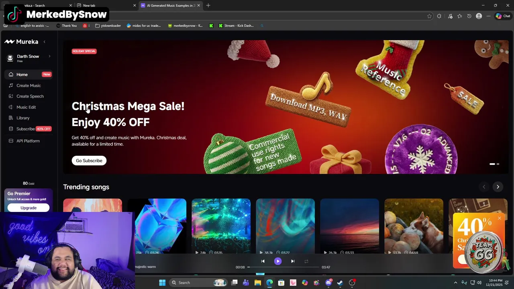Open the ytdownloader bookmark folder
Screen dimensions: 514x289
coord(108,26)
